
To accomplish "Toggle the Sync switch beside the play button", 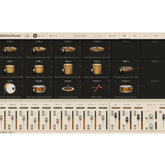I will pyautogui.click(x=39, y=36).
